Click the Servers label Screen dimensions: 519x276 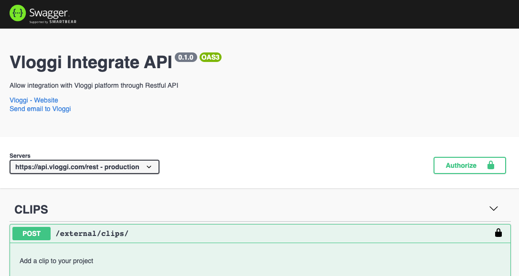coord(20,156)
